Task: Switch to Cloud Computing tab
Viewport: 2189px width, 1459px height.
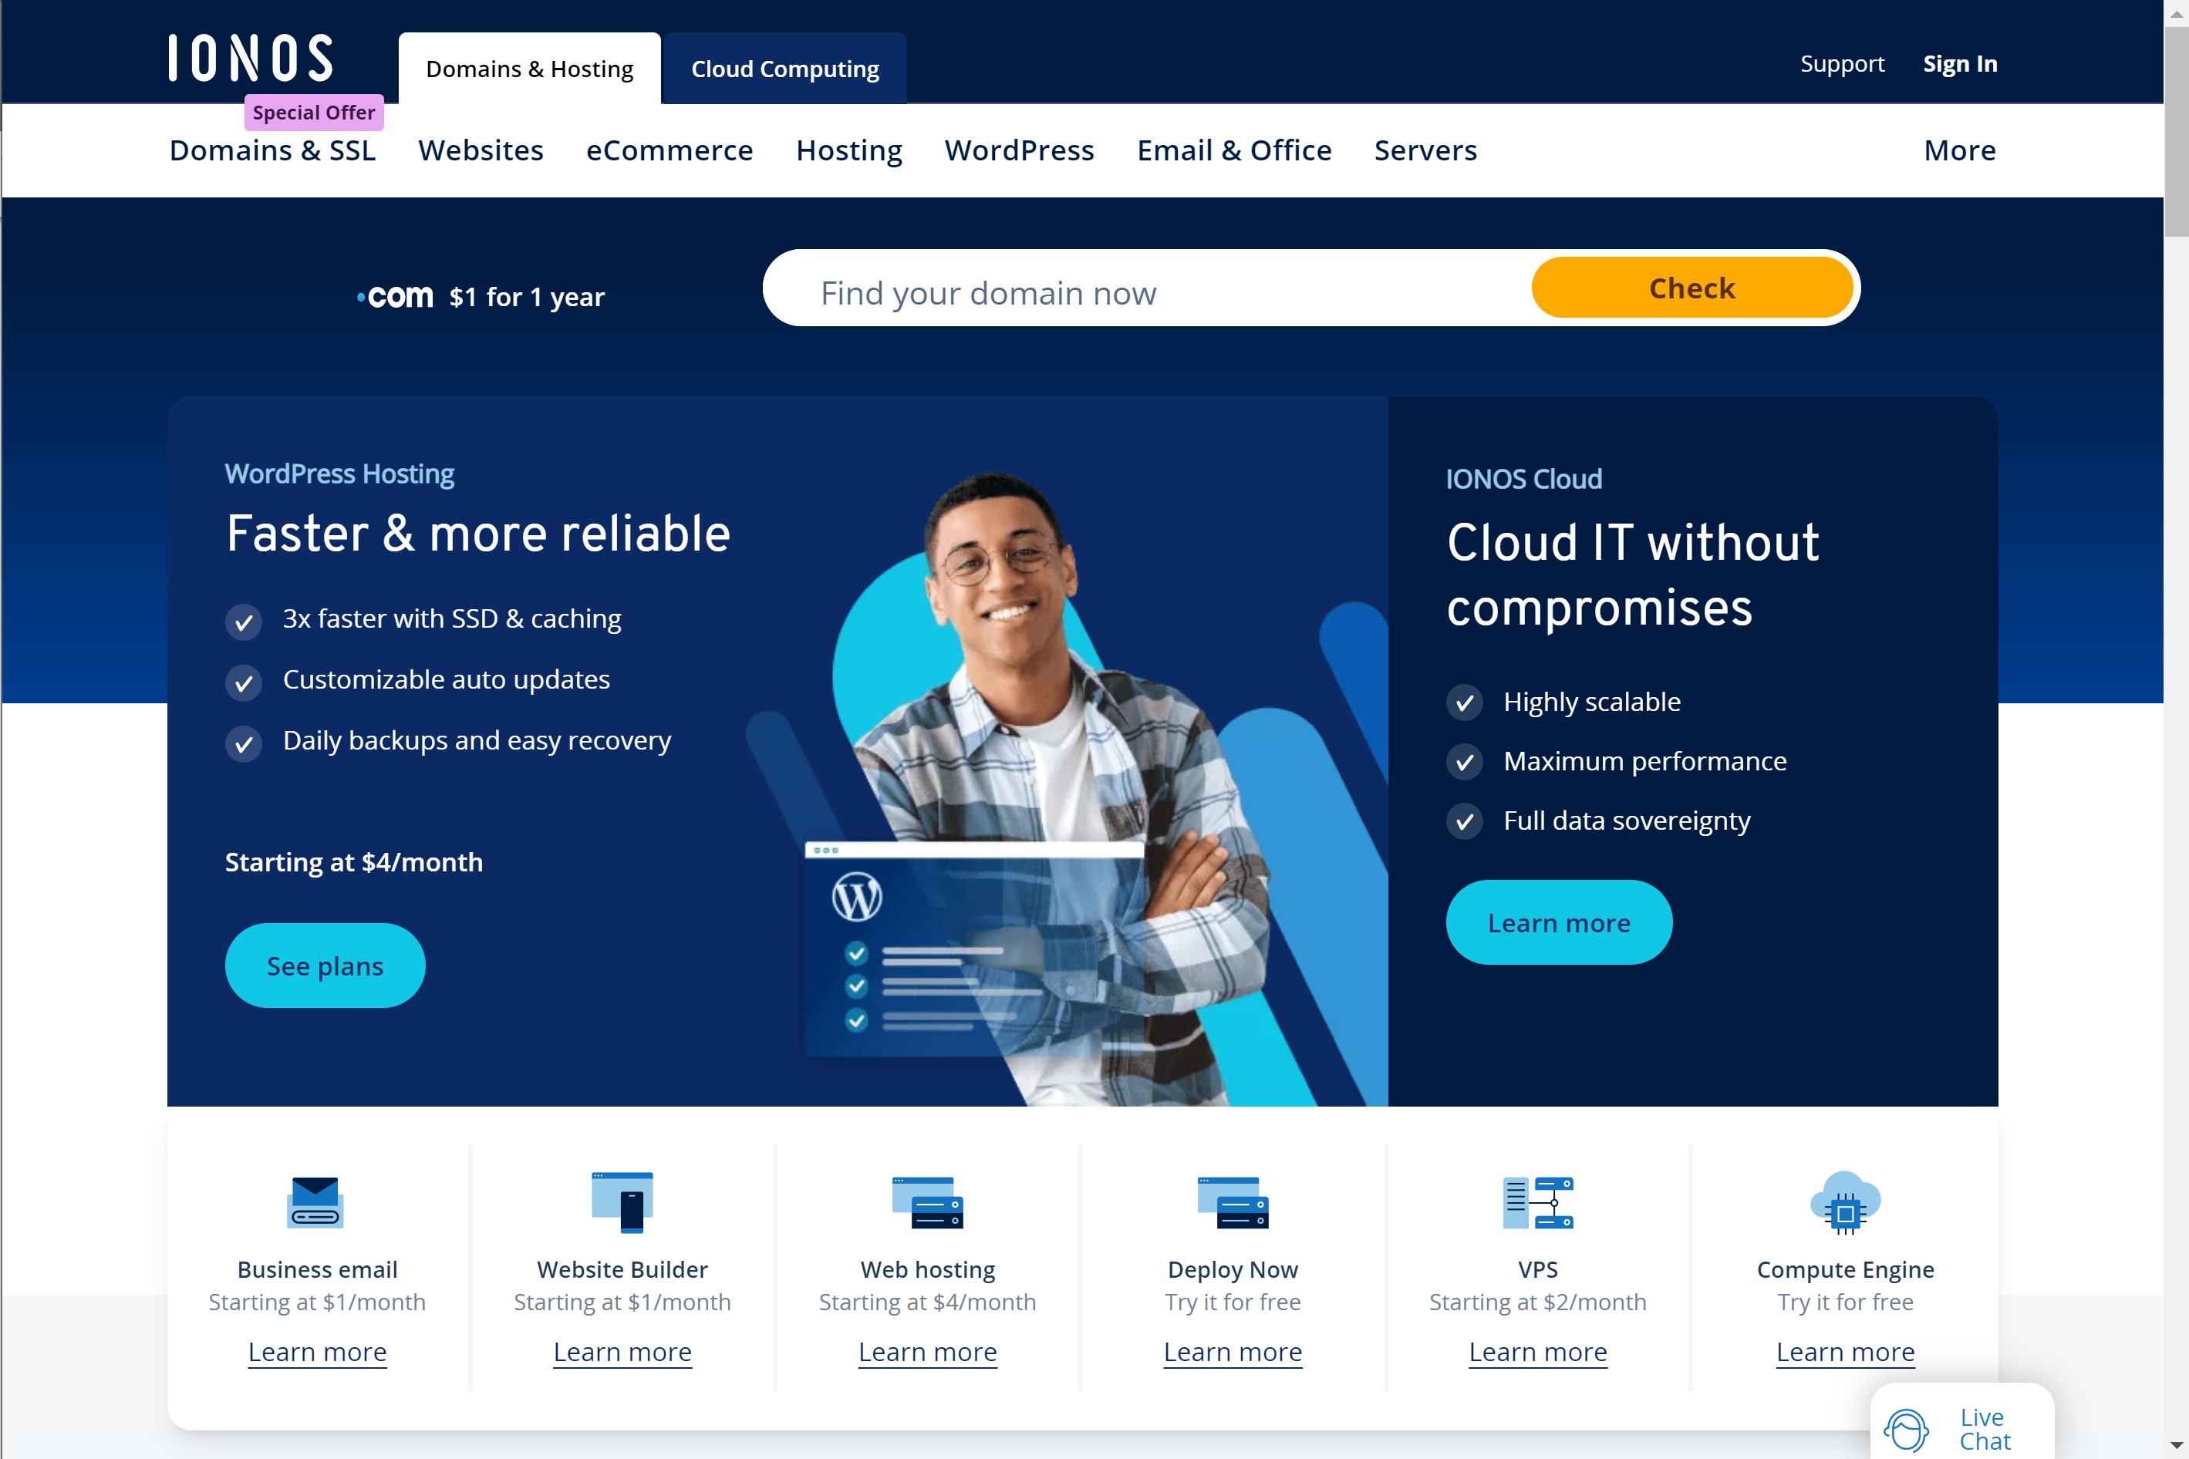Action: click(x=784, y=69)
